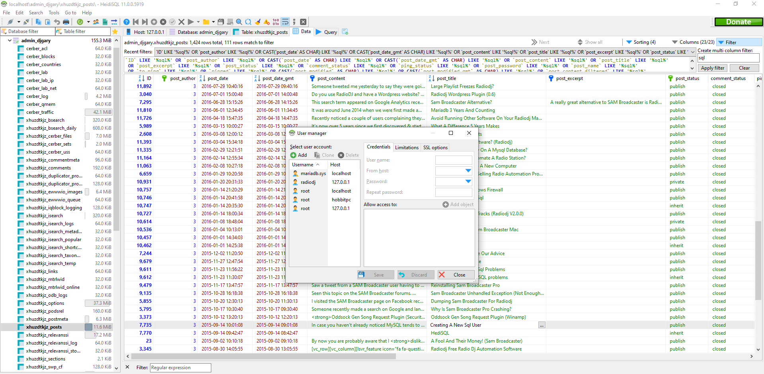This screenshot has height=374, width=764.
Task: Jump to the first row icon
Action: pyautogui.click(x=136, y=22)
